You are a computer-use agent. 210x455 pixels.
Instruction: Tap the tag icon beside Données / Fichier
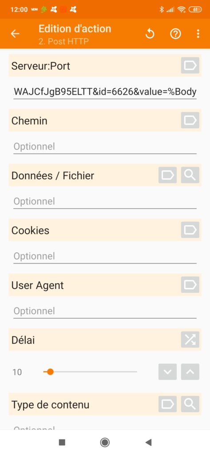[x=168, y=175]
